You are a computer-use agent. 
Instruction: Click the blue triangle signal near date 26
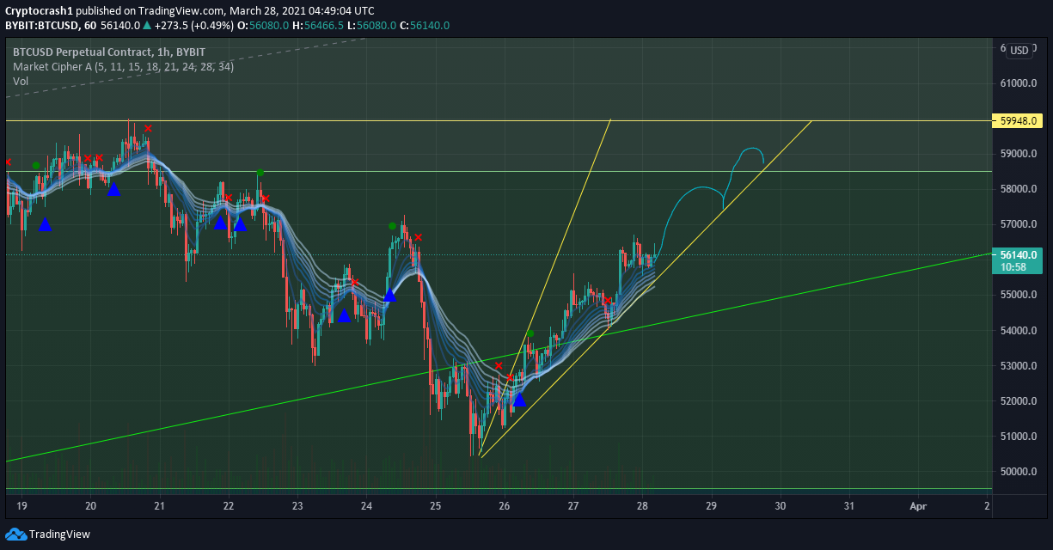[x=519, y=400]
